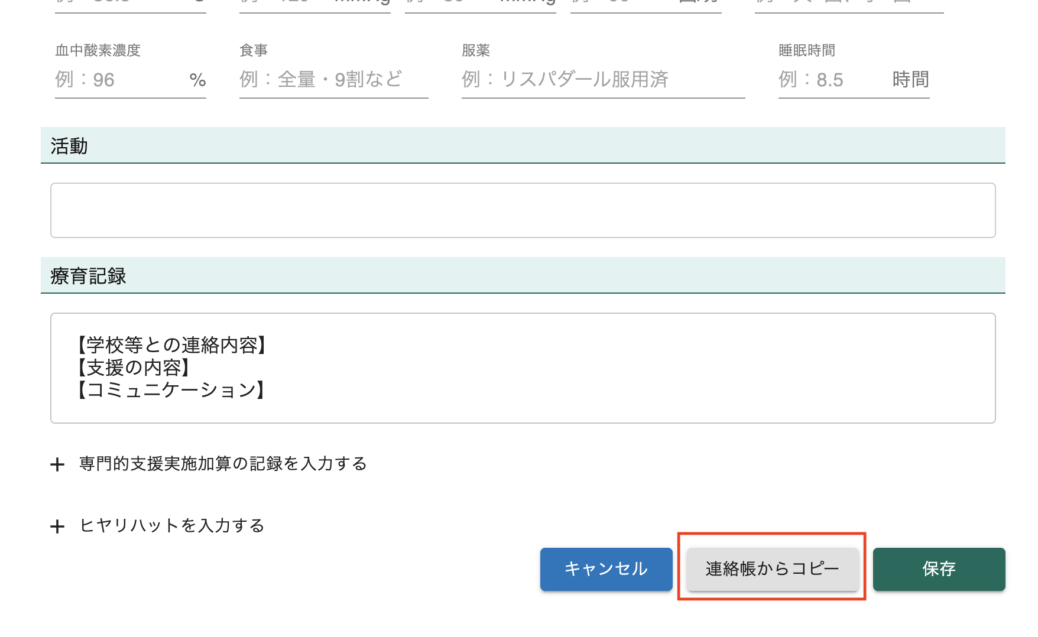Click the 睡眠時間 hours input field
This screenshot has width=1038, height=637.
[x=832, y=80]
